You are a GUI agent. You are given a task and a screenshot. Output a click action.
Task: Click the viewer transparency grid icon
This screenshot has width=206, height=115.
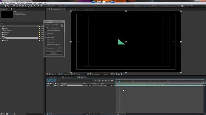click(90, 74)
